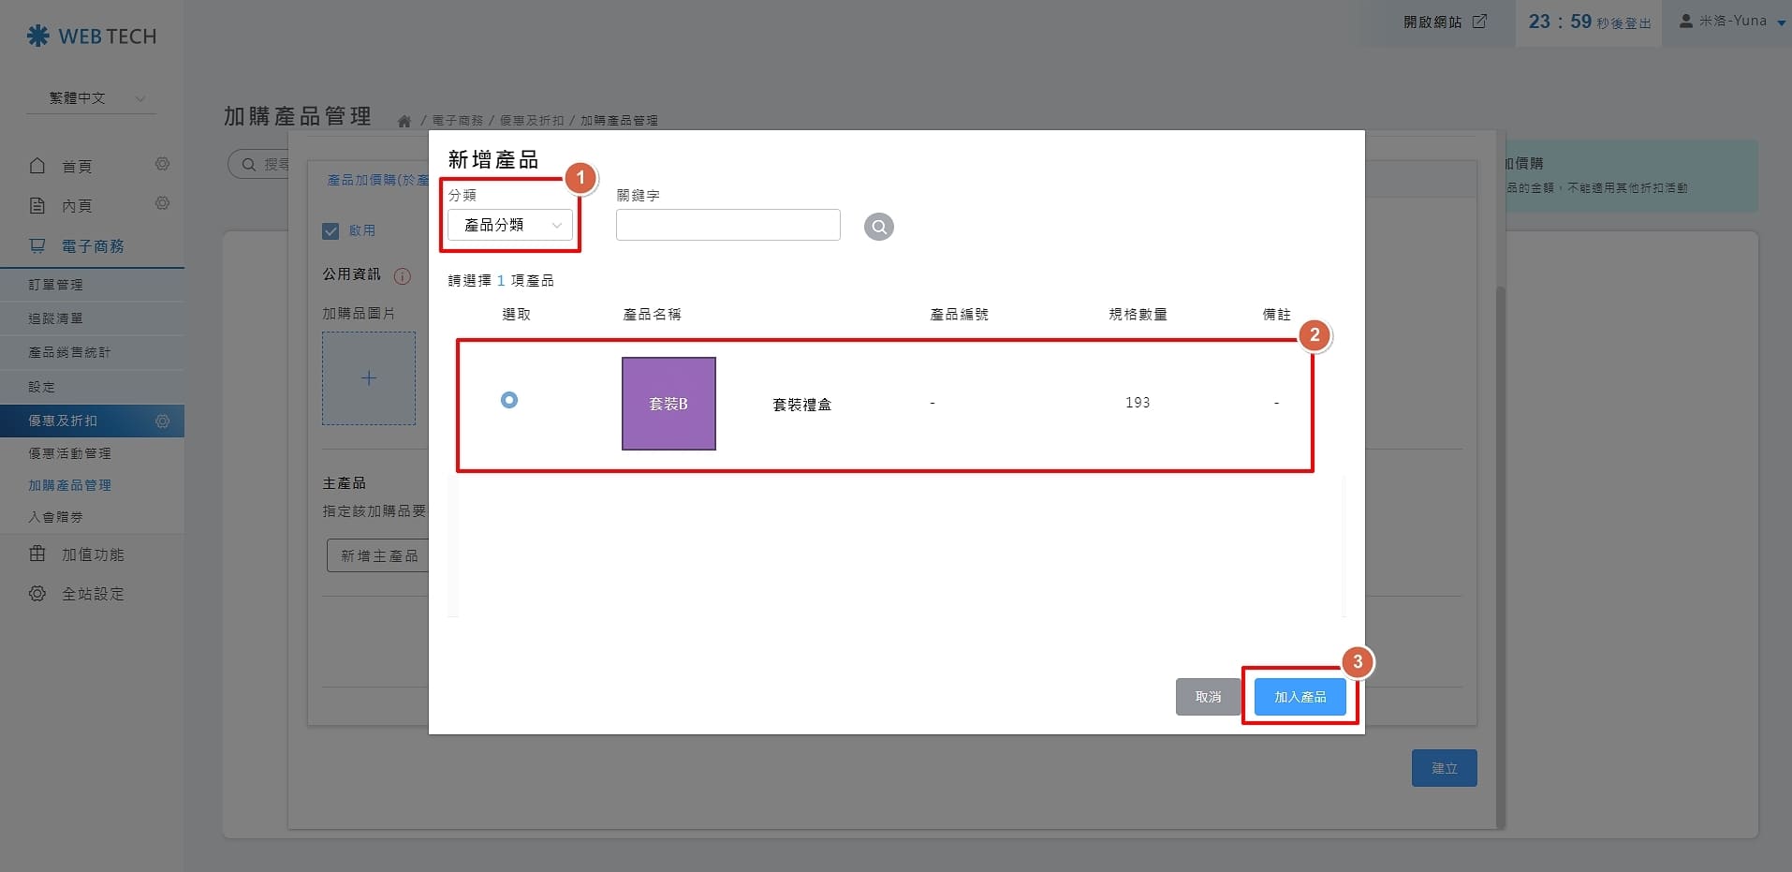Viewport: 1792px width, 872px height.
Task: Expand the 米洛-Yuna user menu
Action: [x=1732, y=22]
